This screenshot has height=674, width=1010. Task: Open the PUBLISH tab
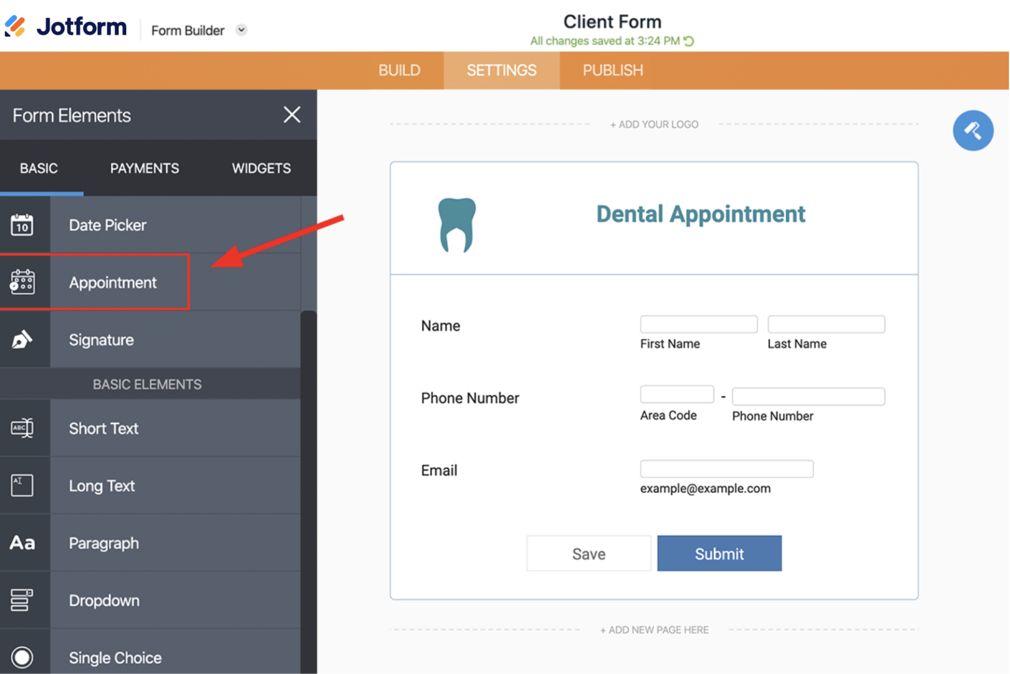point(613,71)
